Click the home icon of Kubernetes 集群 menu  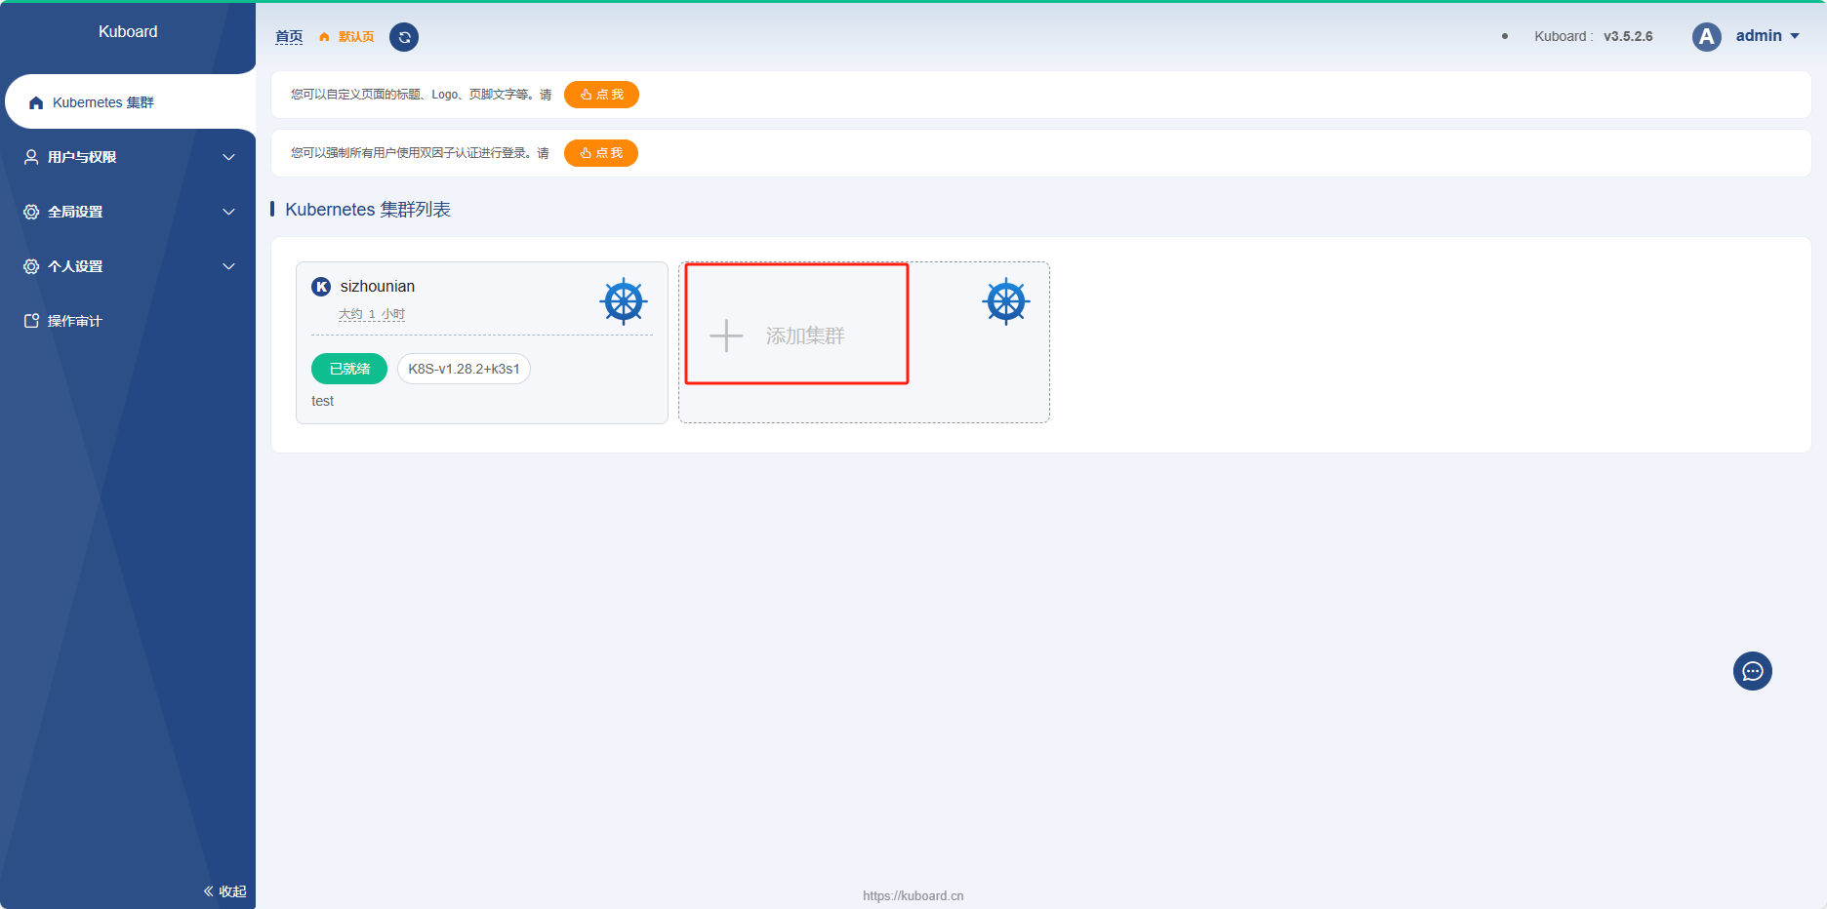pyautogui.click(x=36, y=102)
